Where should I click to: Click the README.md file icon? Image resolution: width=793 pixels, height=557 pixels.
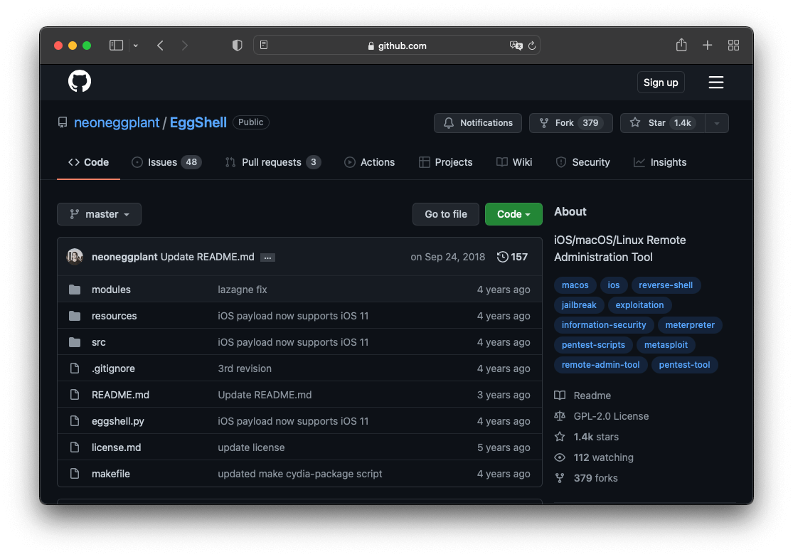point(75,395)
